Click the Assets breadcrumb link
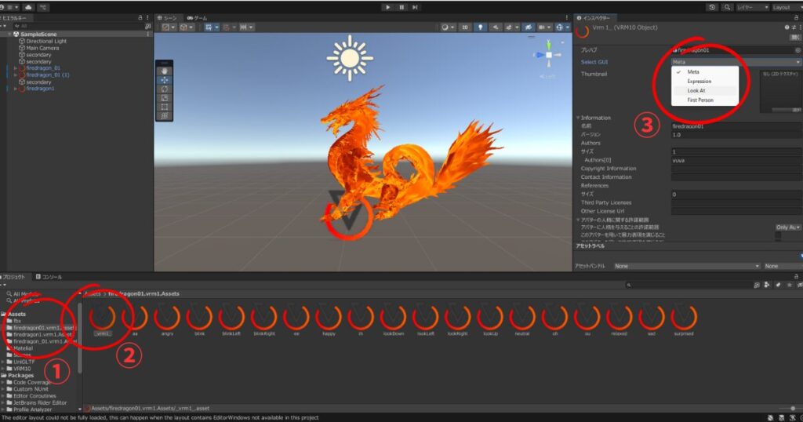Screen dimensions: 803x422 (93, 294)
